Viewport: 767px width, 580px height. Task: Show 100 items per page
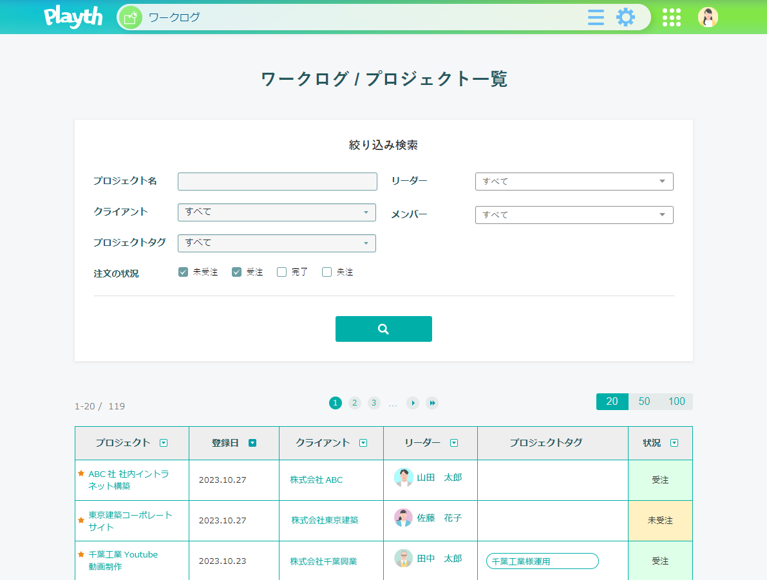pos(676,402)
